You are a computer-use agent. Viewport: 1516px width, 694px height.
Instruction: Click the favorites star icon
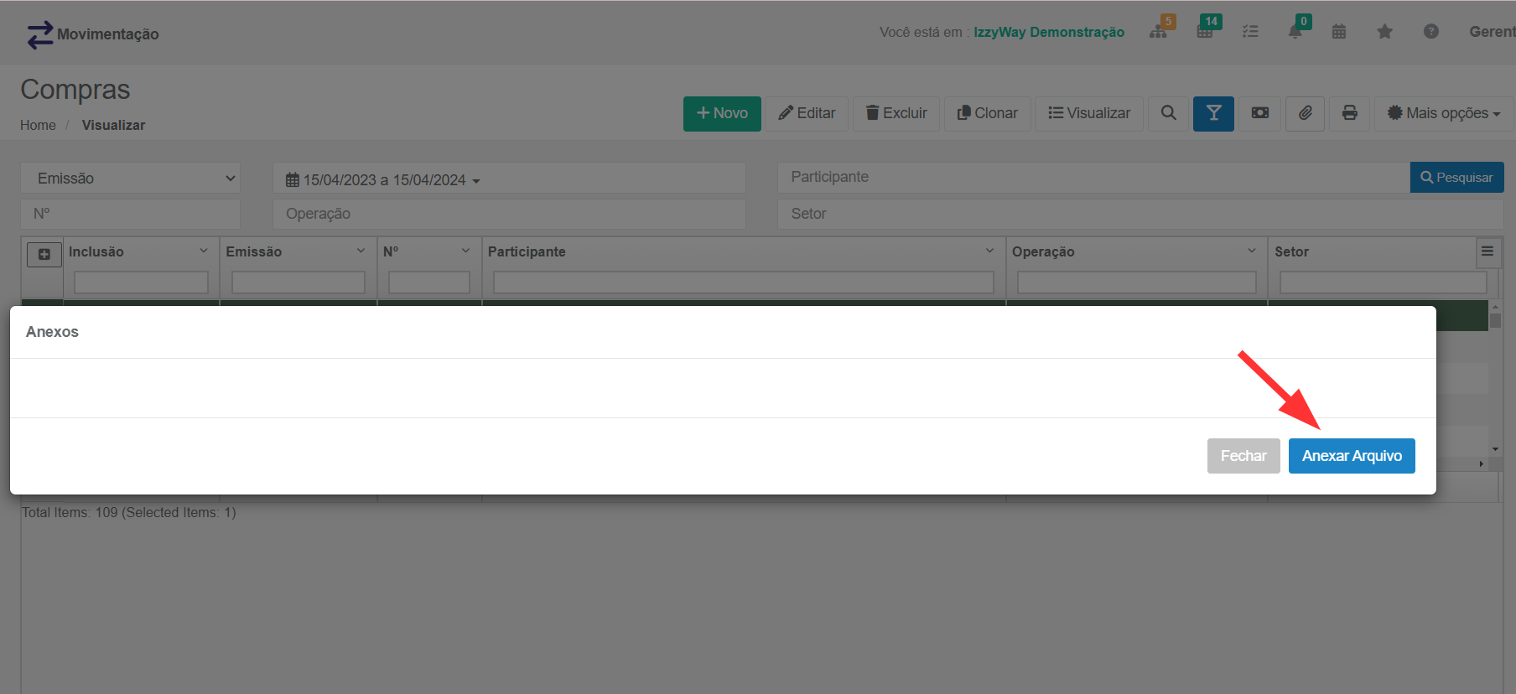pos(1385,32)
